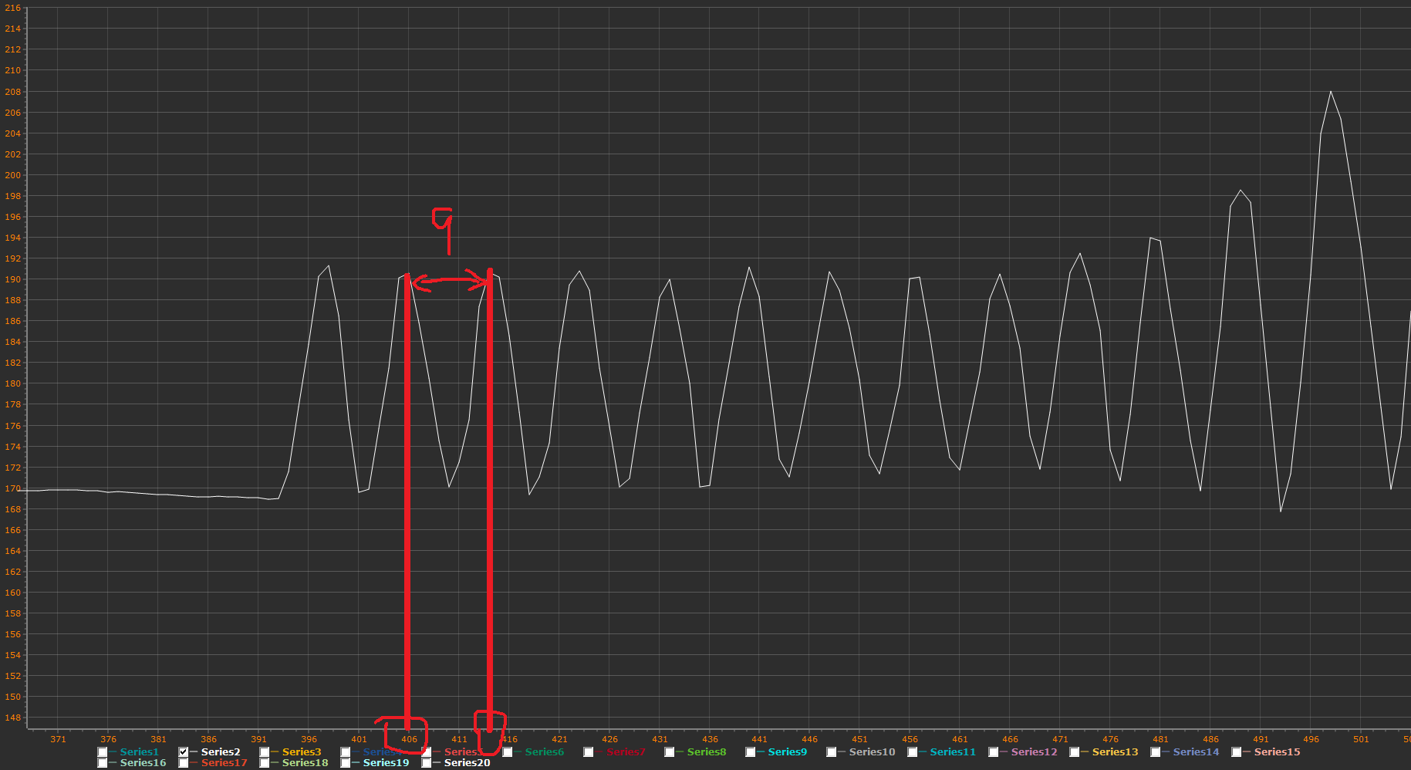Viewport: 1411px width, 770px height.
Task: Check the Series12 legend box
Action: [994, 752]
